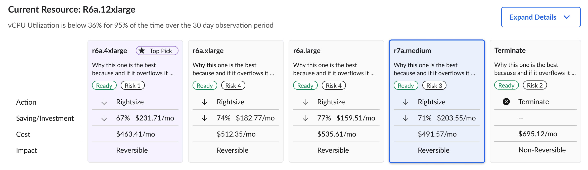588x170 pixels.
Task: Expand details via the chevron arrow
Action: [x=567, y=17]
